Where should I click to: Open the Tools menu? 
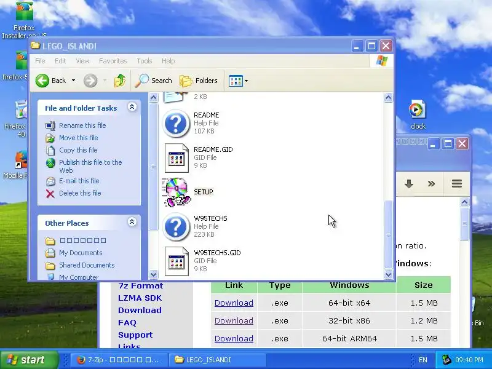click(x=145, y=61)
